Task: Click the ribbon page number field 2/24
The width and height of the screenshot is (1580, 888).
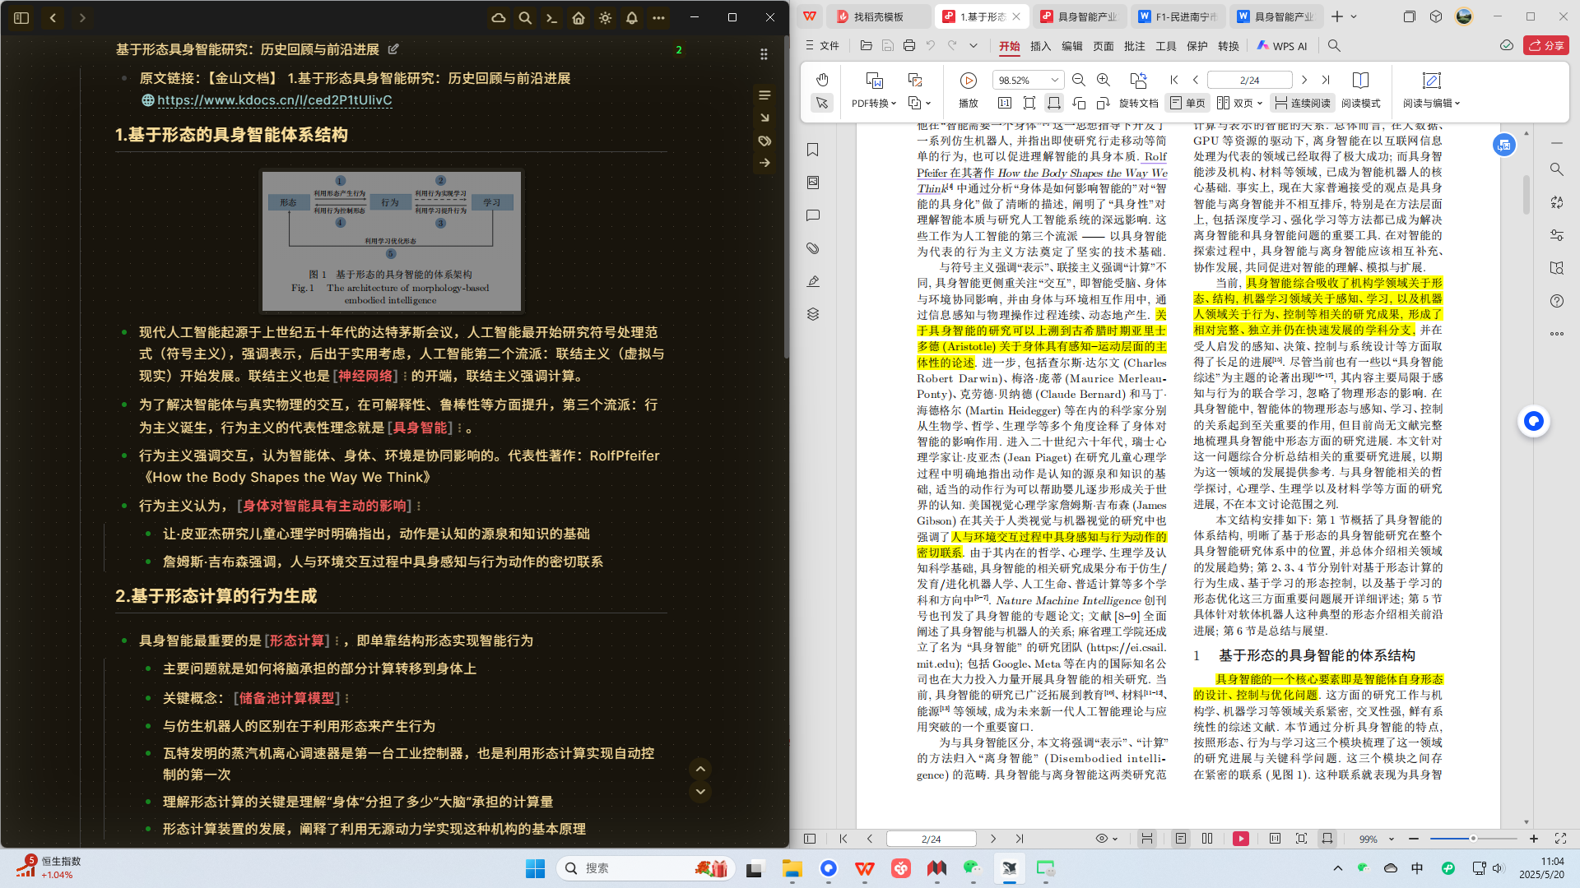Action: 1249,80
